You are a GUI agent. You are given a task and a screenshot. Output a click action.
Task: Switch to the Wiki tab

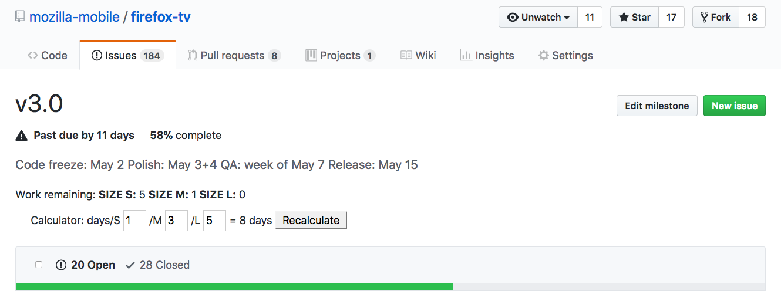click(x=418, y=56)
